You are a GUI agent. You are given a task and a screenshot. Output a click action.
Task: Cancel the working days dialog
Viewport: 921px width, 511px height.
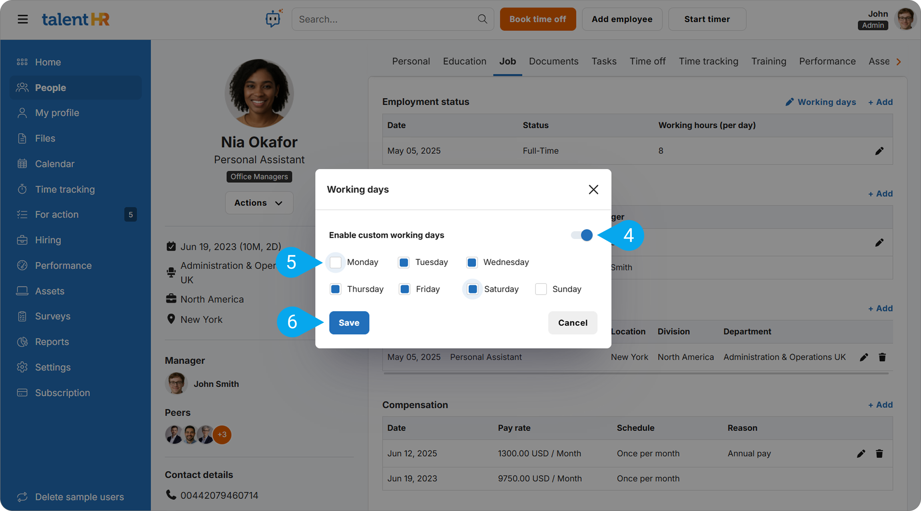573,323
